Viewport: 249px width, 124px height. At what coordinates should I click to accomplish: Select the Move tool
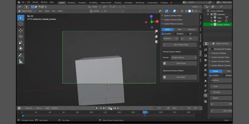21,30
